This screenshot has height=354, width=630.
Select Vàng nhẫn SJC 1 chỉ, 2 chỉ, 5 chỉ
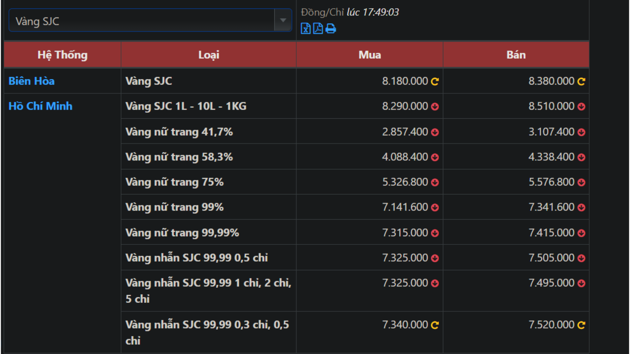point(209,291)
